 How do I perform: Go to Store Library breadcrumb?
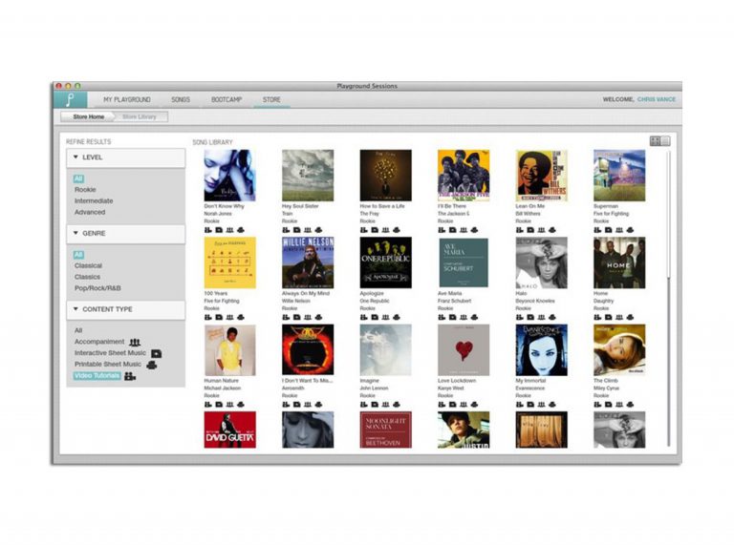140,116
